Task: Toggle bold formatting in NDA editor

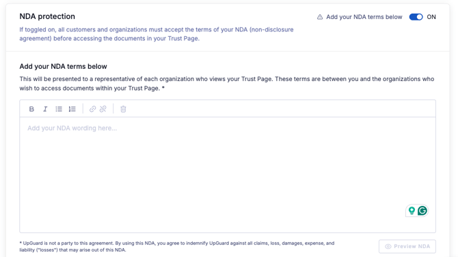Action: coord(31,109)
